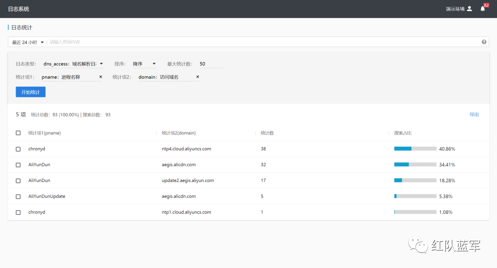This screenshot has height=268, width=497.
Task: Click the 18.28% progress bar
Action: [415, 180]
